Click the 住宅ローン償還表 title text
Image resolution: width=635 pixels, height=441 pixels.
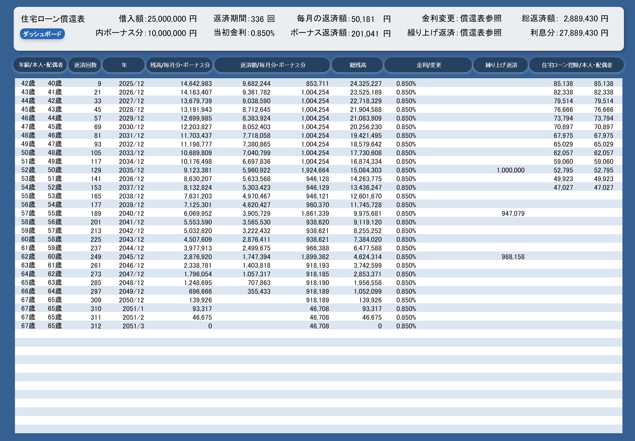[x=53, y=19]
